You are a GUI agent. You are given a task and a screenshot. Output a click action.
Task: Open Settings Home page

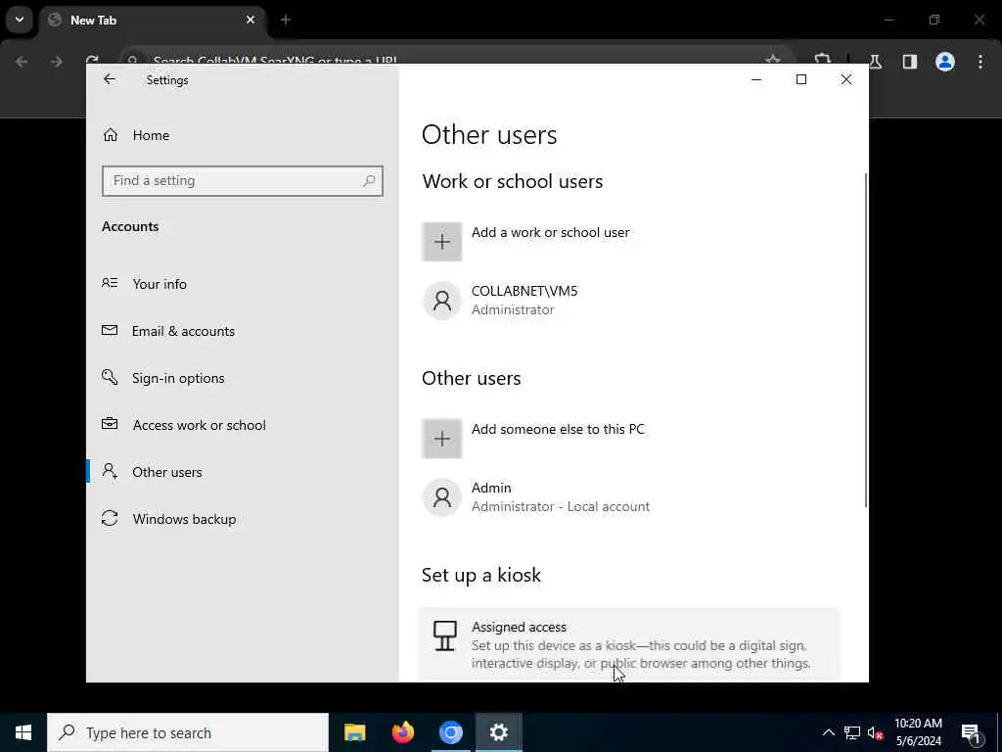[151, 135]
